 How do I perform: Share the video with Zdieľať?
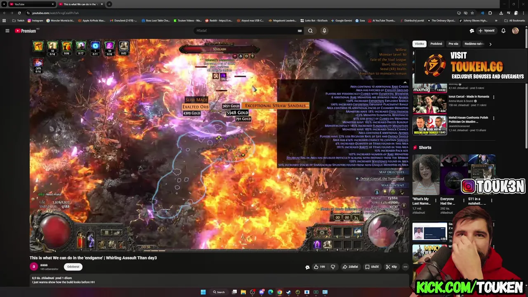tap(350, 267)
